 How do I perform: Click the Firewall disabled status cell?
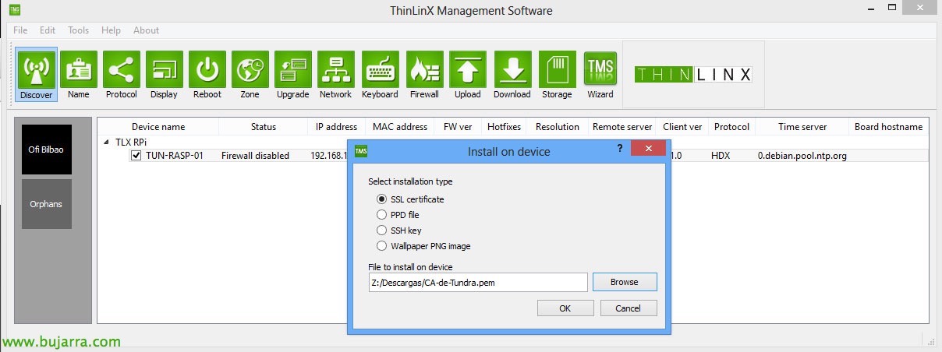(x=255, y=156)
